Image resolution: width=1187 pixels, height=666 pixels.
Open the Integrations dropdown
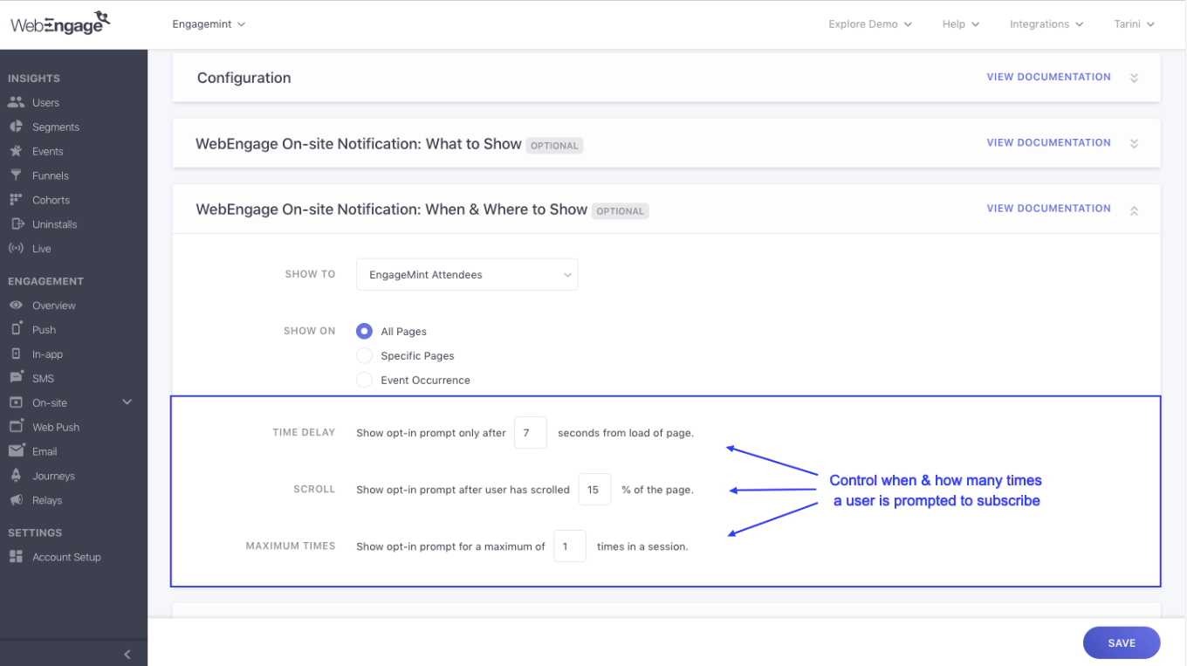1046,24
